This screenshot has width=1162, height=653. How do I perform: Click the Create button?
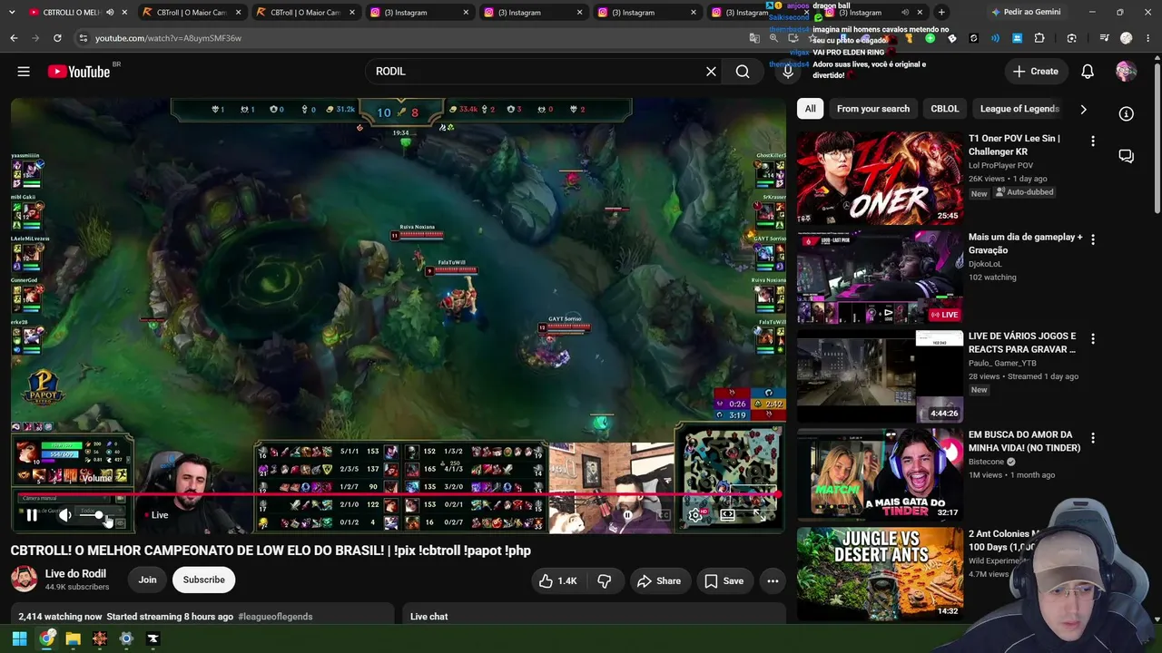click(1036, 72)
